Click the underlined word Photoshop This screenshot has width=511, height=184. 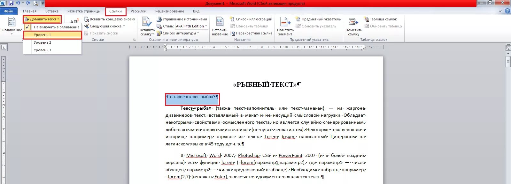(249, 155)
